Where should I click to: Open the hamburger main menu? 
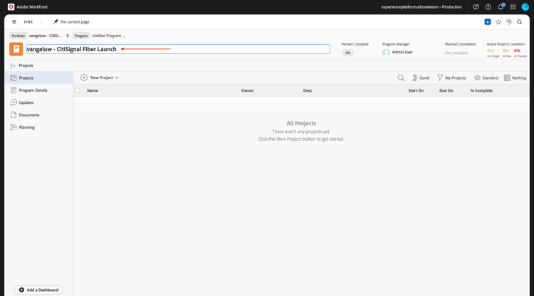(x=14, y=22)
